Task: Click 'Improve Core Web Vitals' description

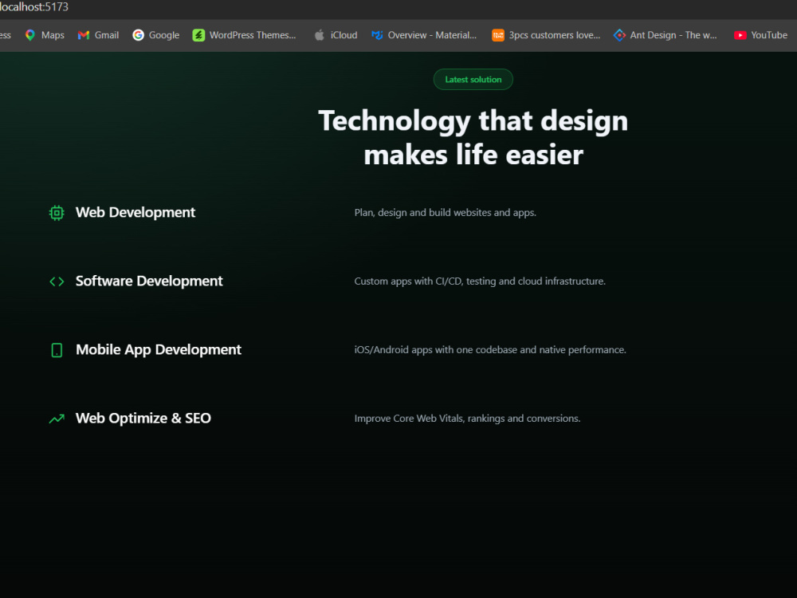Action: pos(467,419)
